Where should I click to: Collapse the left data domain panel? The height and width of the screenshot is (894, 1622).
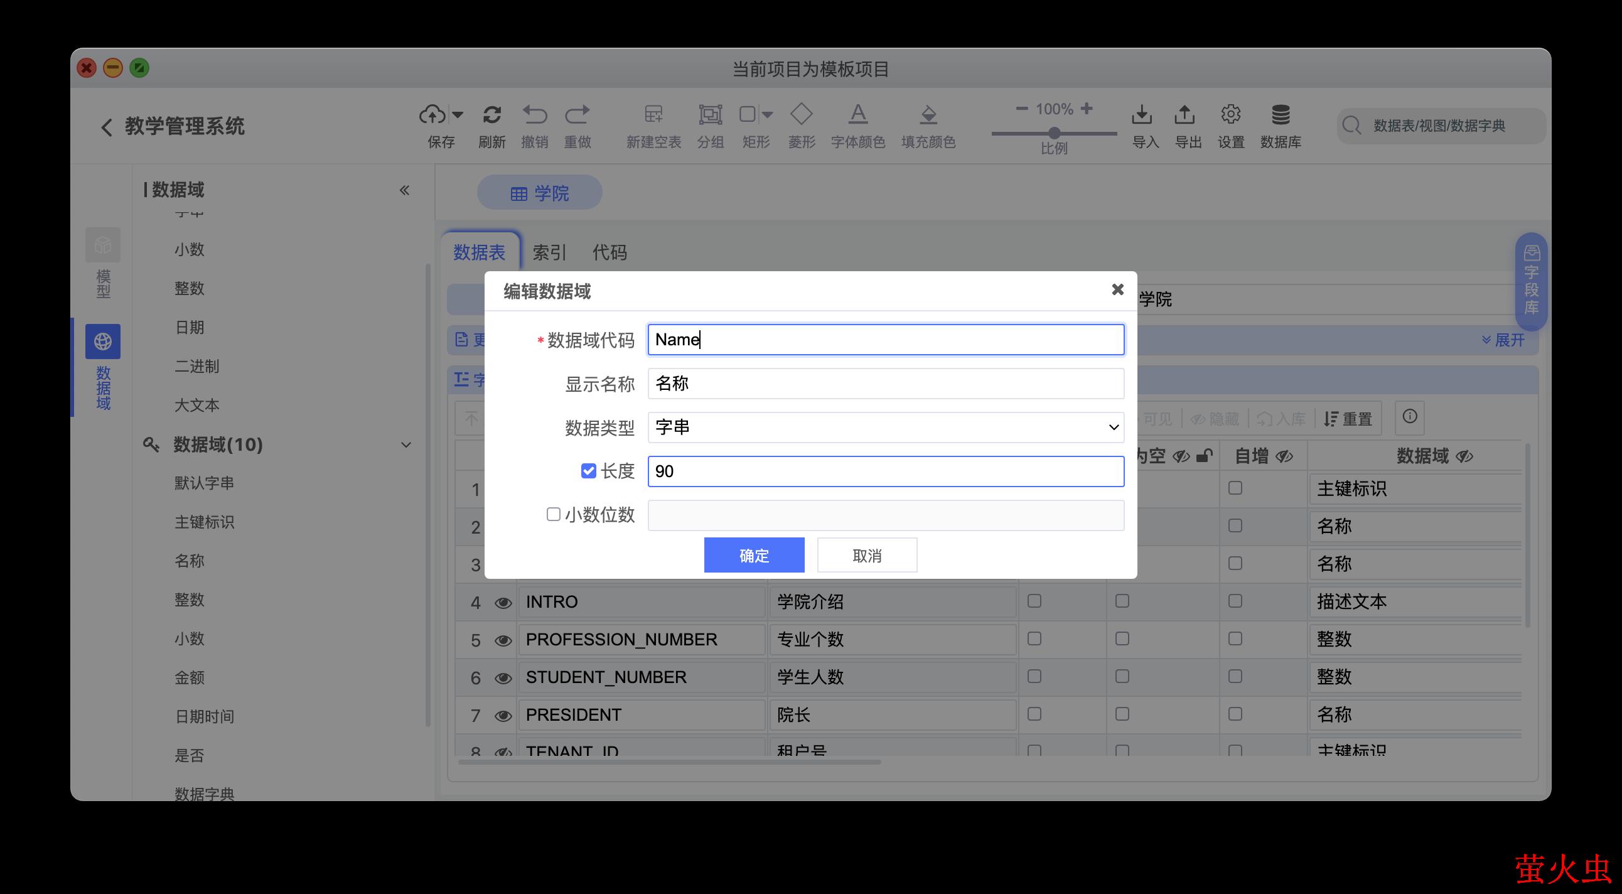click(x=404, y=190)
